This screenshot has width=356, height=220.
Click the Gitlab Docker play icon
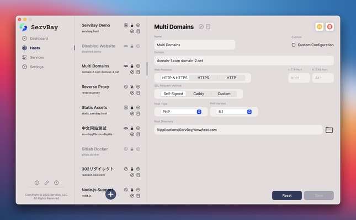[138, 149]
